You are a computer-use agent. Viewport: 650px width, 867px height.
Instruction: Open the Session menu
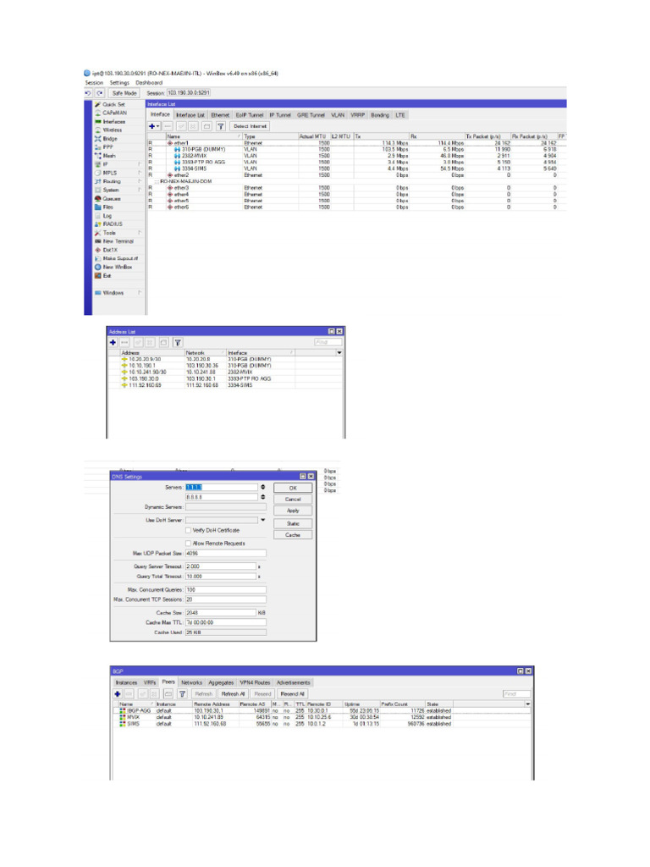pyautogui.click(x=94, y=83)
